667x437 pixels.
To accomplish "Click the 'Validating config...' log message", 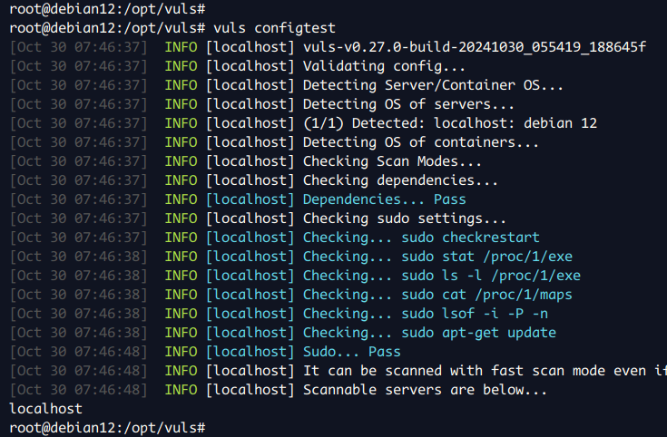I will coord(384,66).
